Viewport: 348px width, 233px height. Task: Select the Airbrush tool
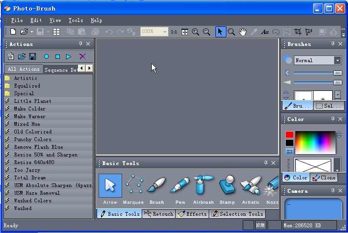pyautogui.click(x=203, y=189)
